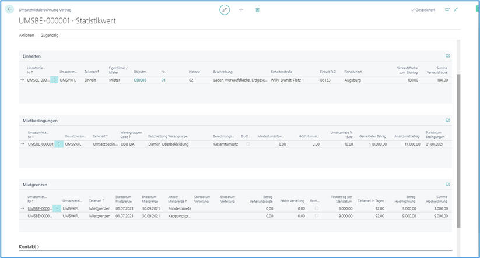Expand the Einheiten section to full view

[x=447, y=56]
